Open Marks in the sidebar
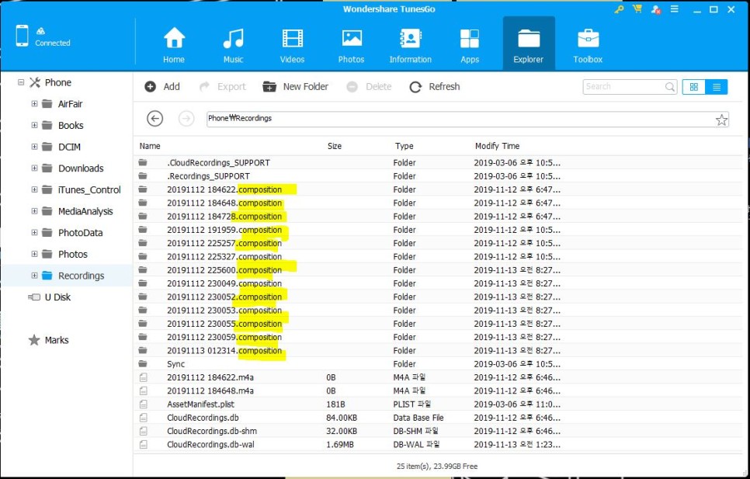This screenshot has width=750, height=479. pyautogui.click(x=57, y=340)
